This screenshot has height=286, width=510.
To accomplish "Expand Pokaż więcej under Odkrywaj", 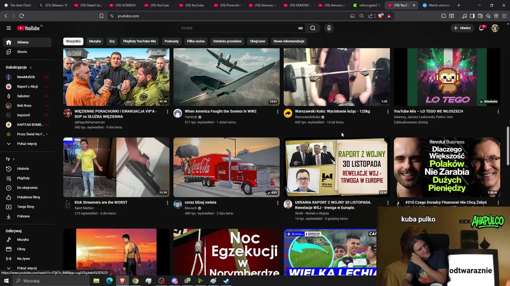I will 26,268.
